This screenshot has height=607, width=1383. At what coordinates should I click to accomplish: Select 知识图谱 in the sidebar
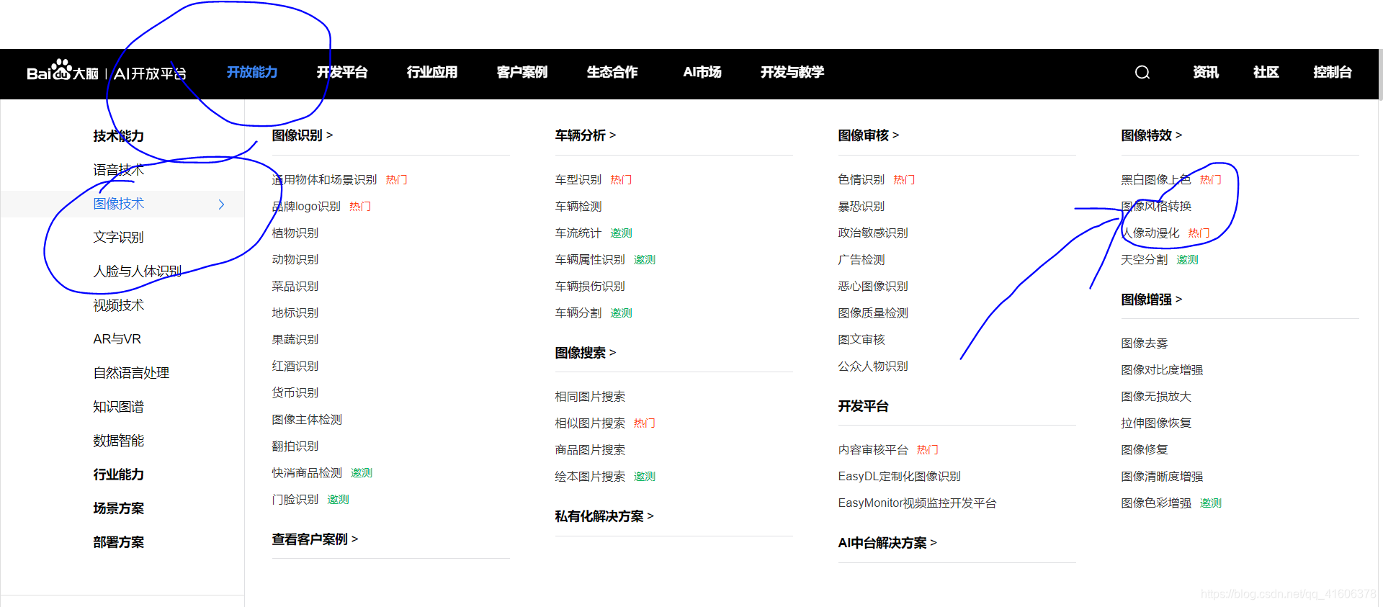[x=119, y=407]
